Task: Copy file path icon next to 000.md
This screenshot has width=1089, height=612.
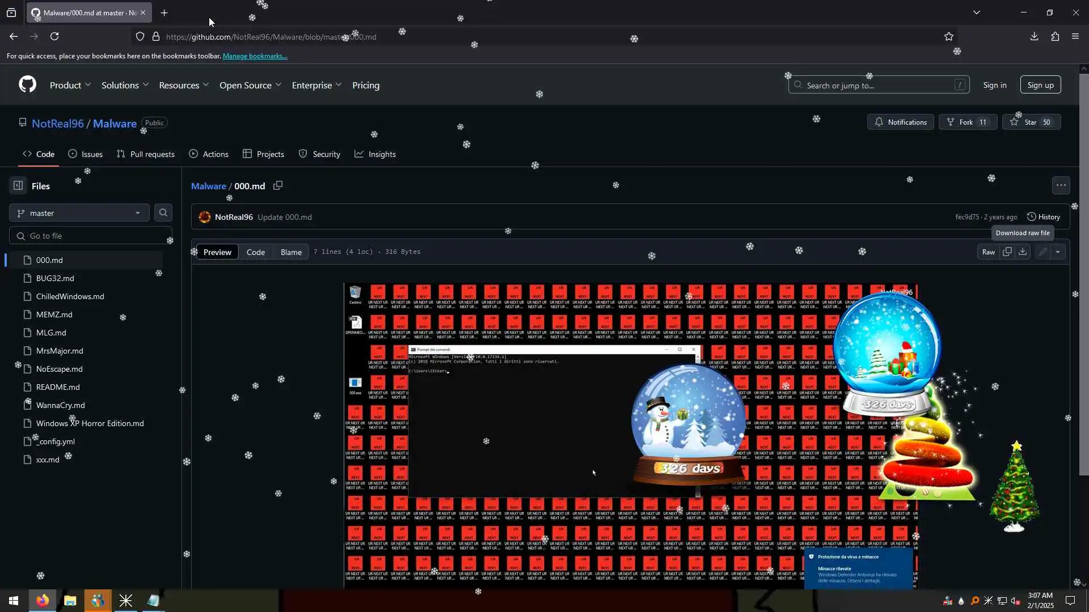Action: (278, 186)
